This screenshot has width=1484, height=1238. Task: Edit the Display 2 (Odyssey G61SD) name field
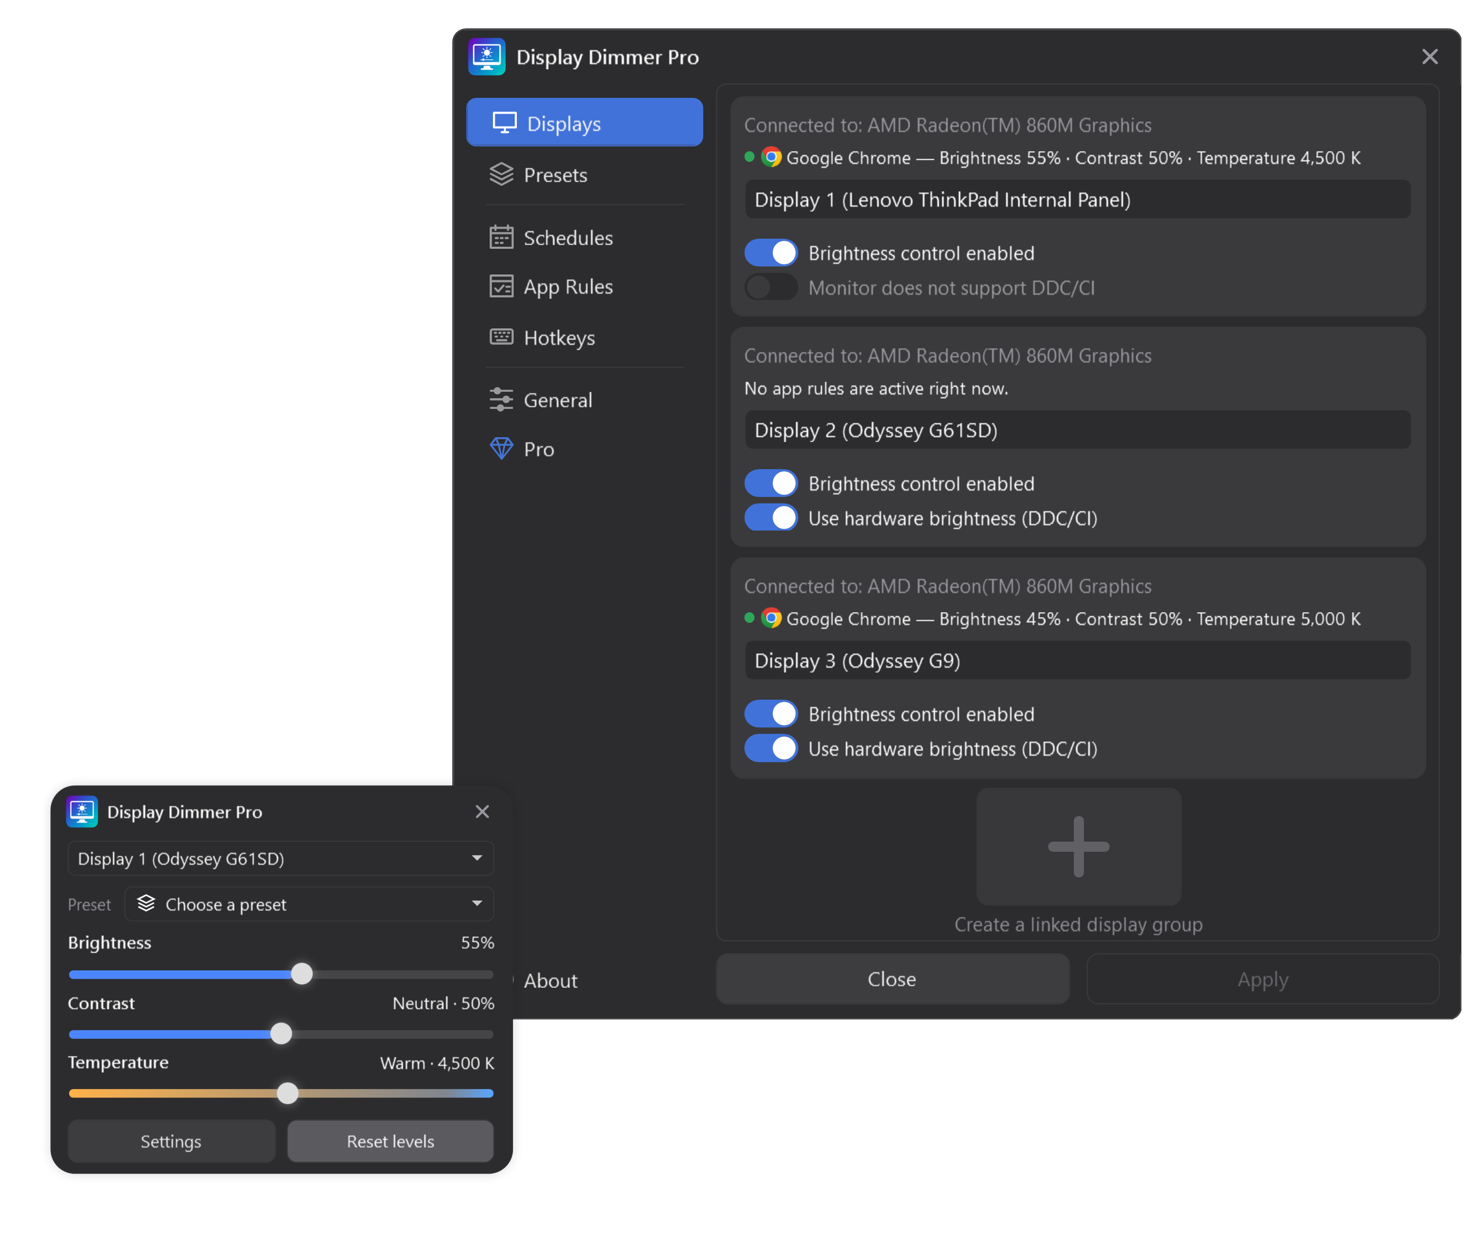(x=1078, y=429)
